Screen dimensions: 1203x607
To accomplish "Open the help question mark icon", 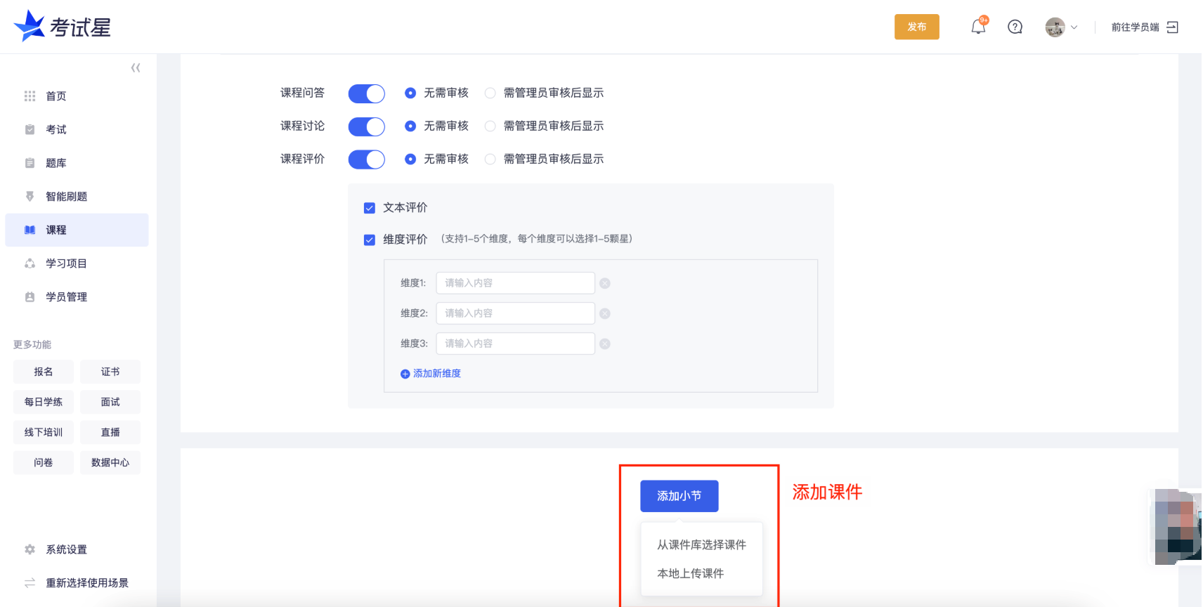I will coord(1015,27).
